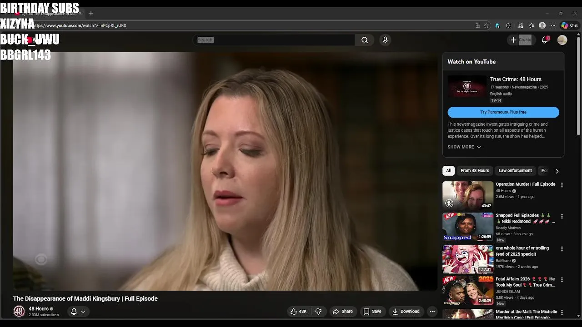Image resolution: width=582 pixels, height=327 pixels.
Task: Click the subscription notification bell for 48 Hours
Action: coord(74,312)
